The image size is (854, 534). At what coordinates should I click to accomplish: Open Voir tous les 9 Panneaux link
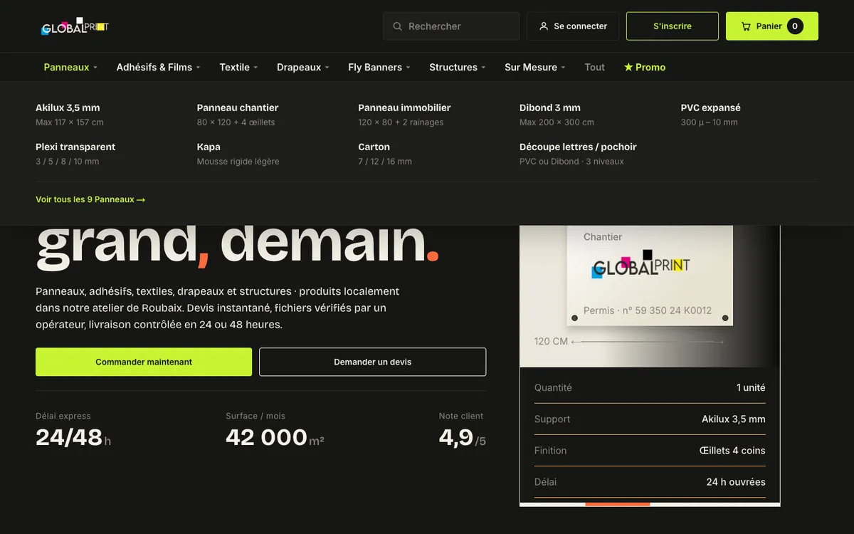pyautogui.click(x=90, y=200)
